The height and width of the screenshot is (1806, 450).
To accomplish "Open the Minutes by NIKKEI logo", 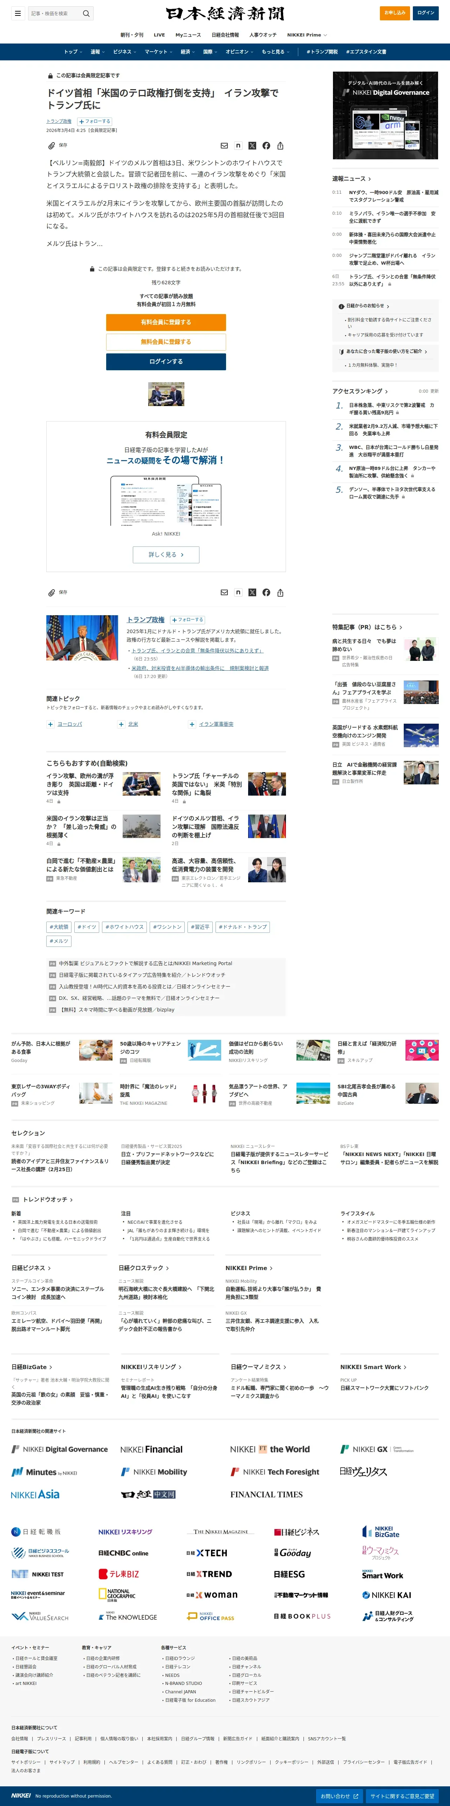I will click(44, 1472).
